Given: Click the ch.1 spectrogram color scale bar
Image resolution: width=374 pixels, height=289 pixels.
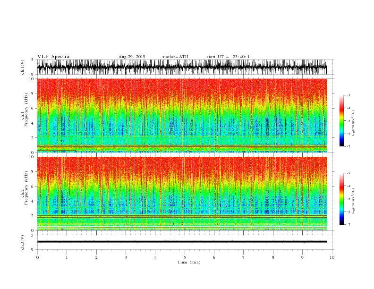Looking at the screenshot, I should [x=342, y=121].
